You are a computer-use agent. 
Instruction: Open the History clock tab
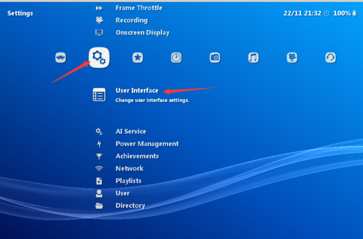176,58
